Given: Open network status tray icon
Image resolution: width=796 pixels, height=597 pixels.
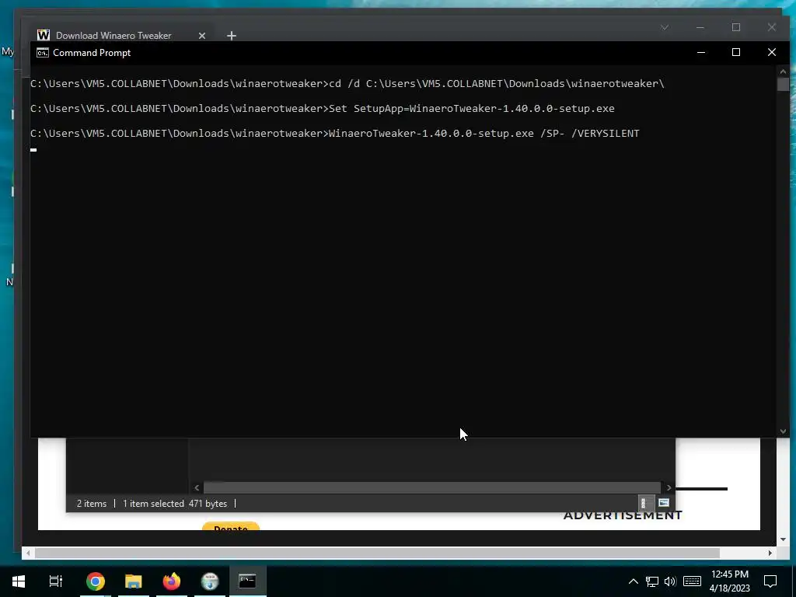Looking at the screenshot, I should click(x=652, y=581).
